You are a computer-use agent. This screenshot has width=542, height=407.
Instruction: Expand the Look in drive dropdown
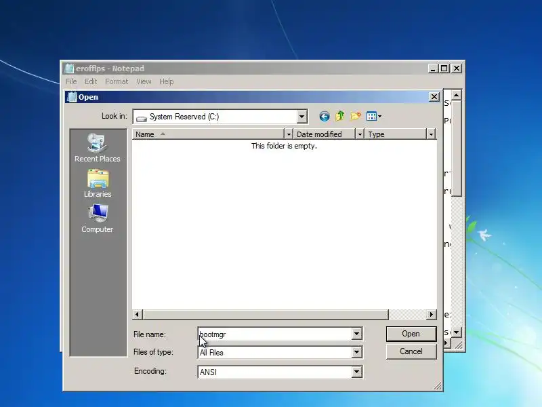(301, 117)
